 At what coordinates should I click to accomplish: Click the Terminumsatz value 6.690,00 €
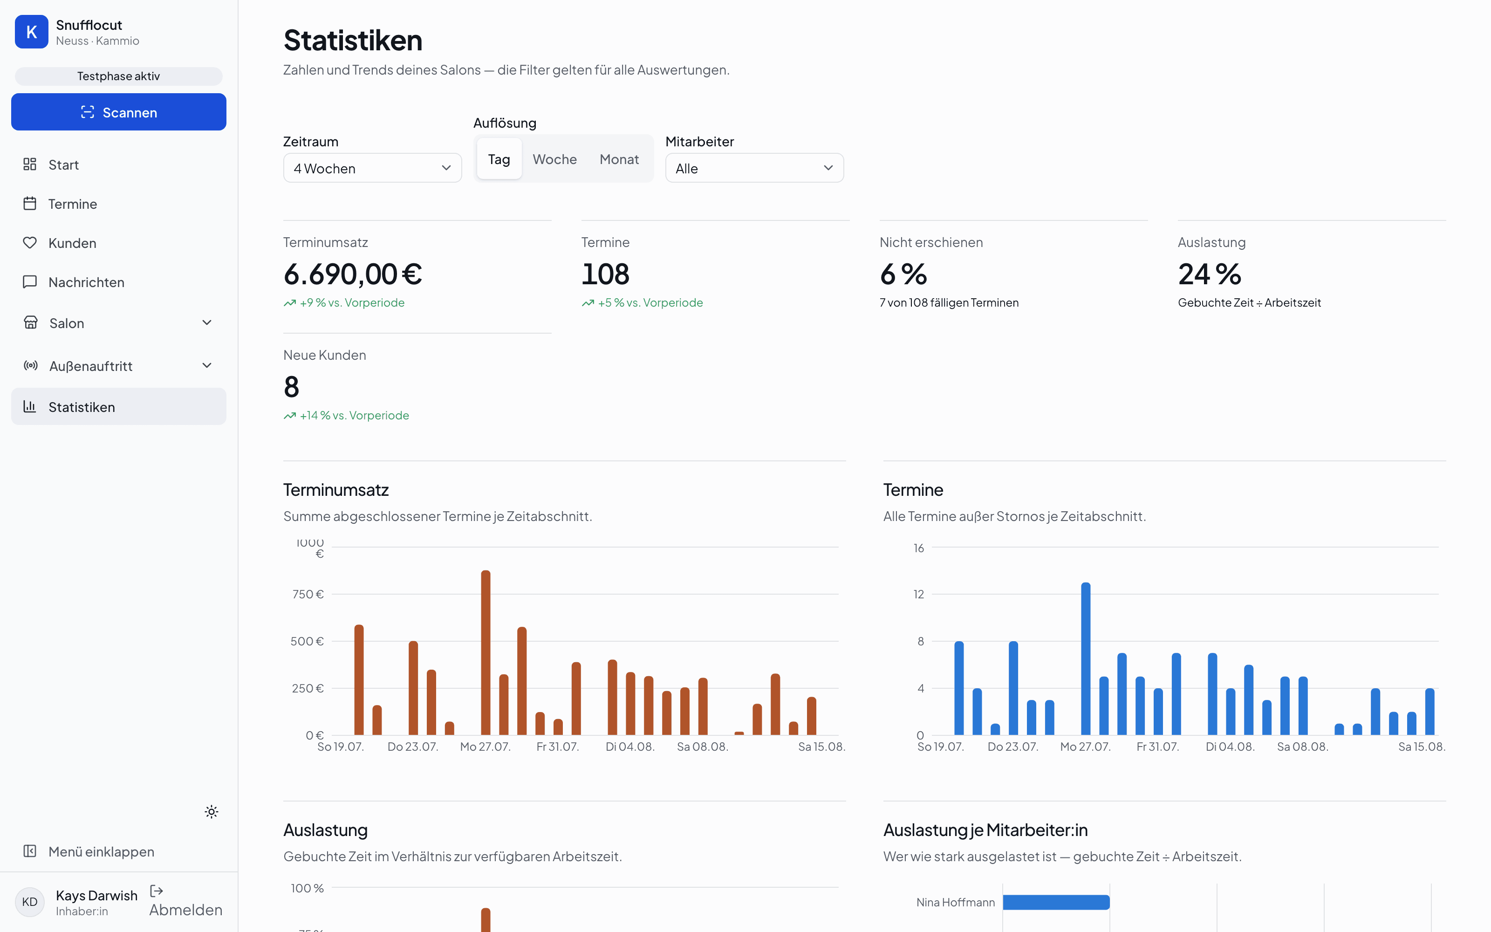tap(353, 274)
